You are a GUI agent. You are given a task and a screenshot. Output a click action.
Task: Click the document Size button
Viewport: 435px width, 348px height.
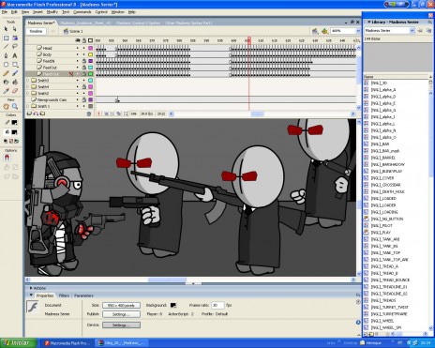[121, 305]
